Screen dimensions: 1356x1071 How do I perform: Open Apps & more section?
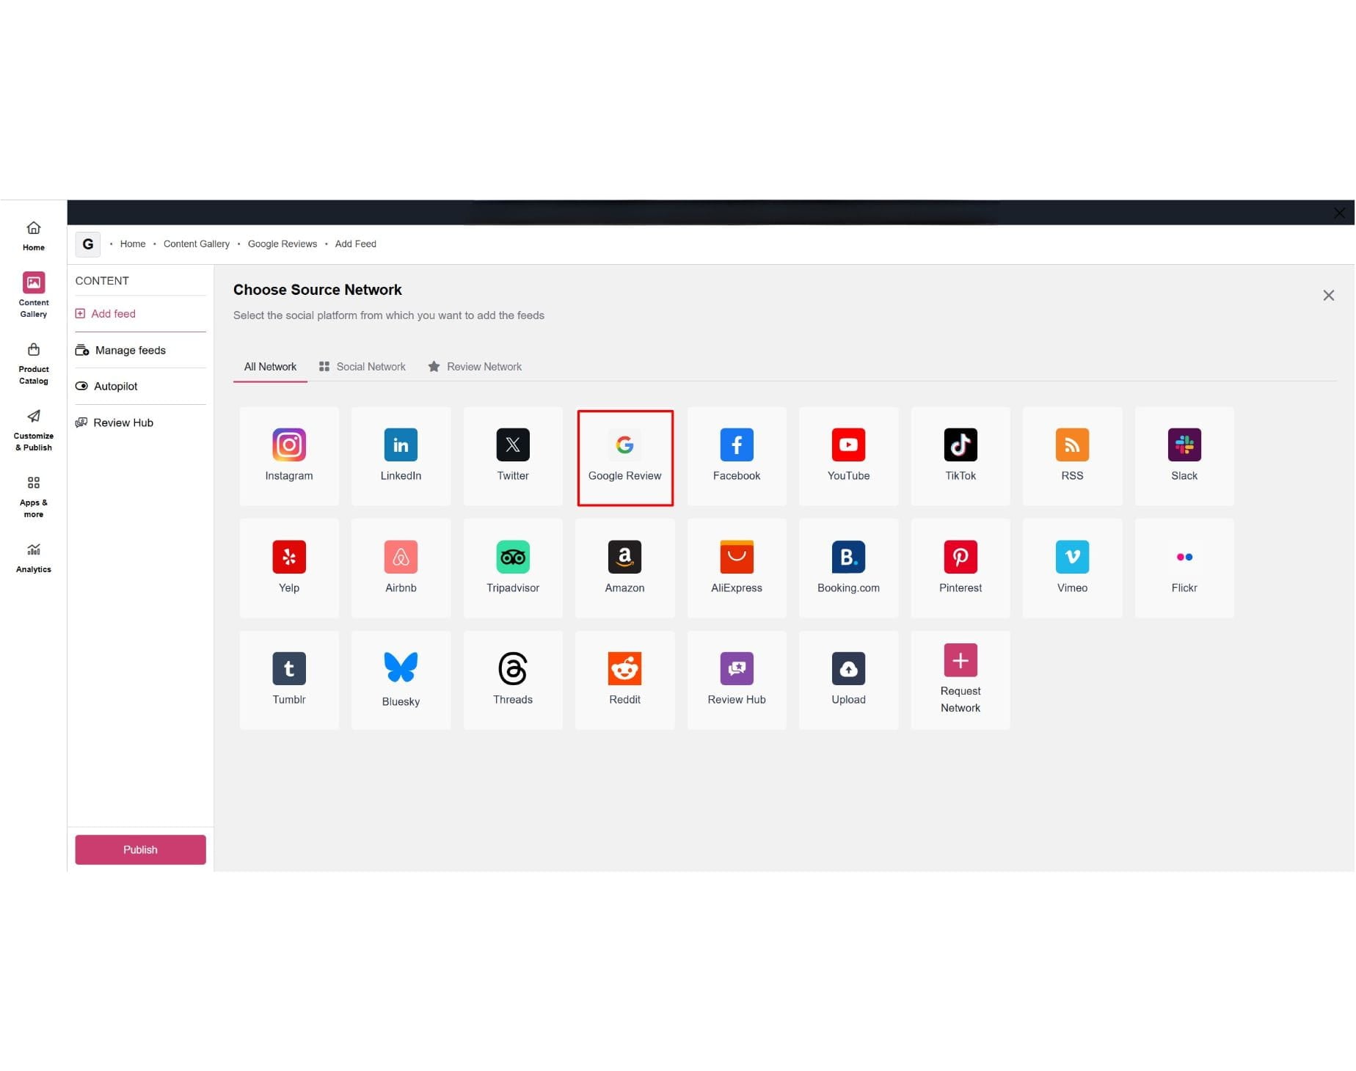(x=34, y=497)
